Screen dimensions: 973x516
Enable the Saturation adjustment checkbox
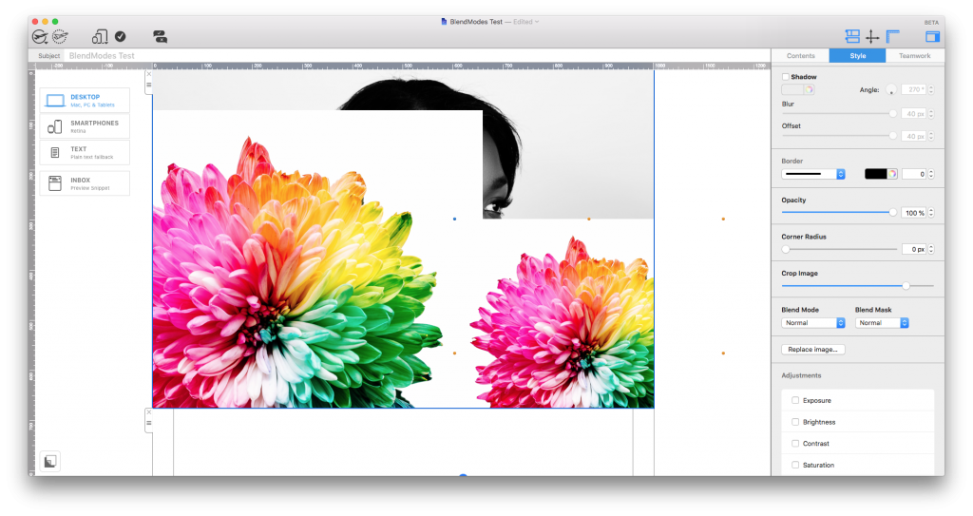(795, 465)
